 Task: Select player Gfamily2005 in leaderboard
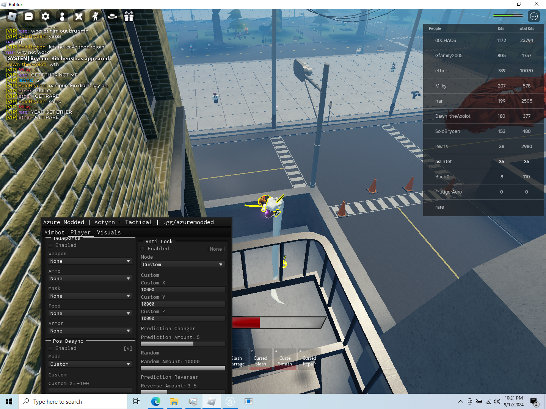[483, 56]
